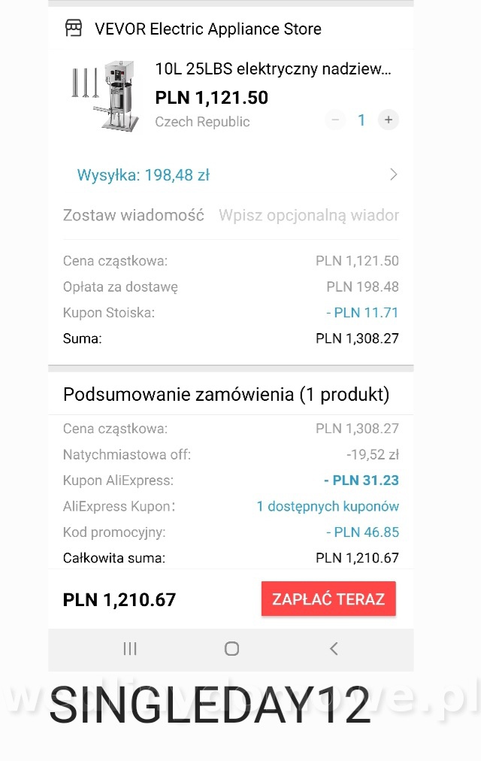Expand shipping options chevron arrow
Image resolution: width=481 pixels, height=761 pixels.
pos(393,174)
